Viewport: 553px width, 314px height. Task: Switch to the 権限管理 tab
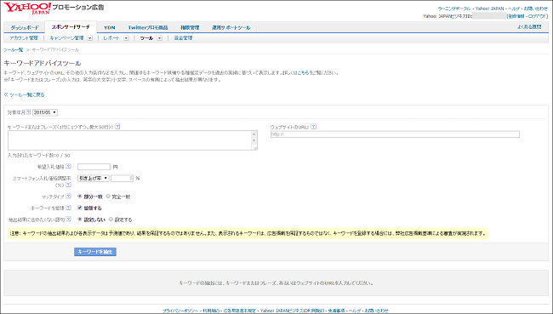pyautogui.click(x=190, y=27)
